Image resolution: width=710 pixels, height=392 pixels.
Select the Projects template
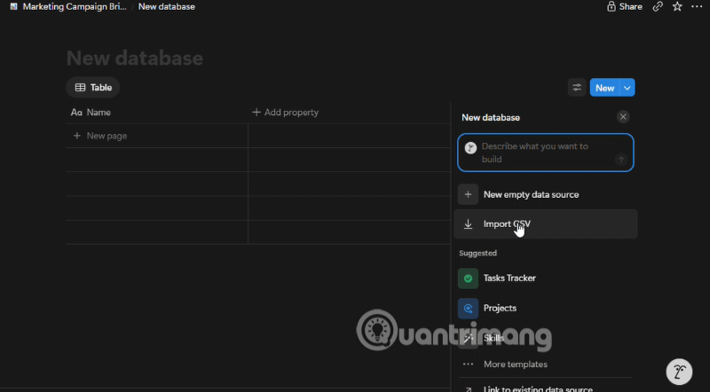tap(545, 309)
